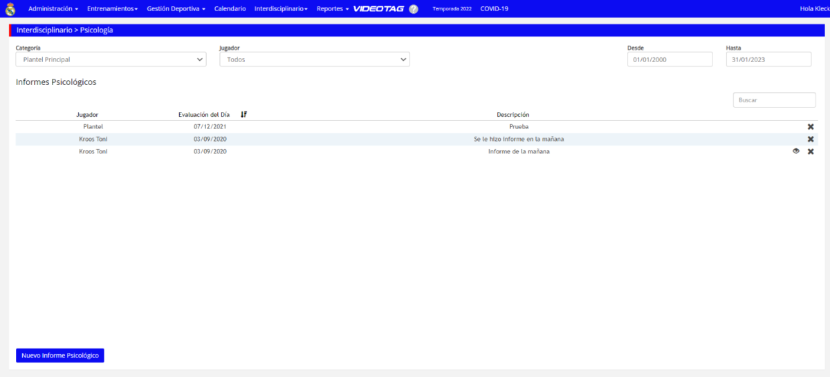The image size is (830, 377).
Task: Select the Plantel row cell
Action: click(x=93, y=127)
